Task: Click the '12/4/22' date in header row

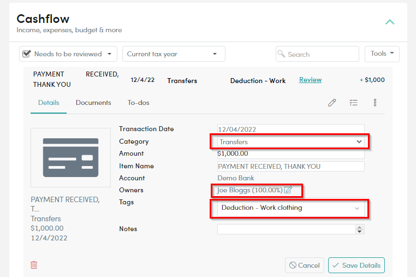Action: (x=142, y=80)
